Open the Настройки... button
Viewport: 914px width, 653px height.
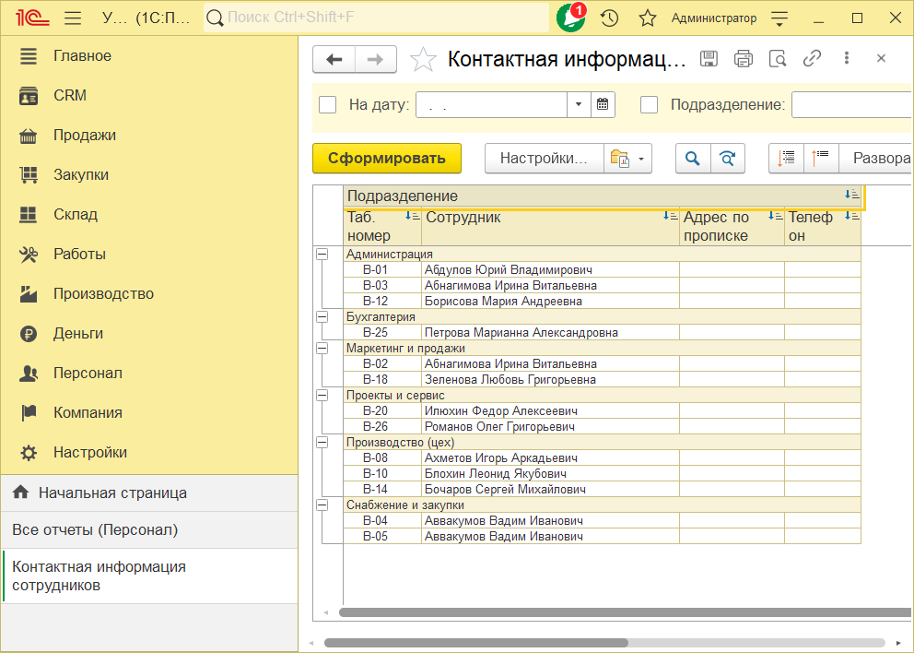[x=544, y=158]
